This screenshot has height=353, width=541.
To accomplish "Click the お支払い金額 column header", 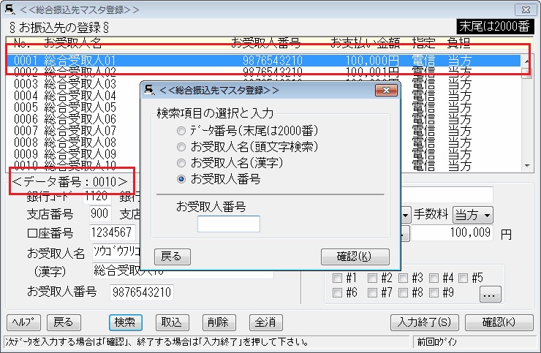I will point(366,43).
